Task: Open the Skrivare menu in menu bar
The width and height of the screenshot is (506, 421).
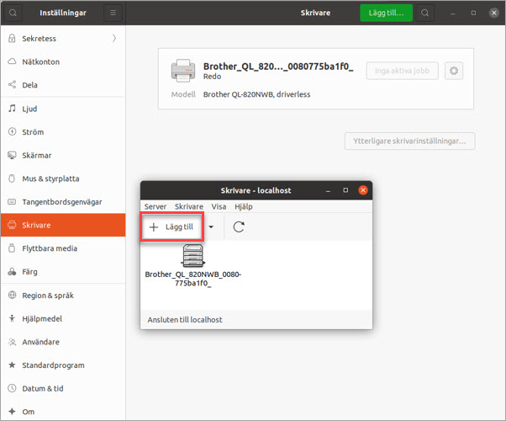Action: click(188, 206)
